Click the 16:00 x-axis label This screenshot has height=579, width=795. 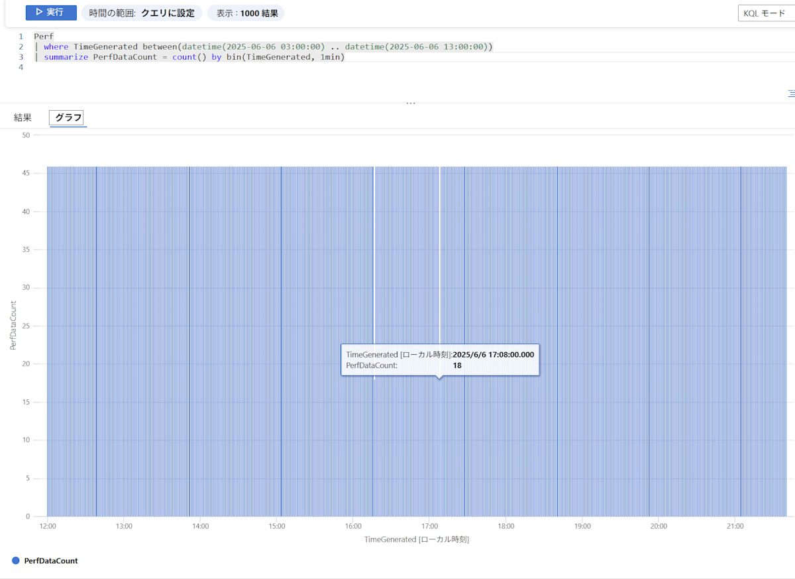[353, 527]
